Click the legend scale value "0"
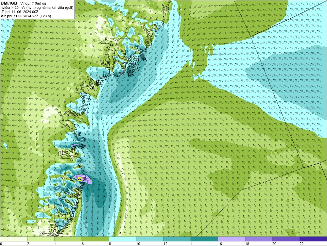The height and width of the screenshot is (246, 327). click(1, 244)
